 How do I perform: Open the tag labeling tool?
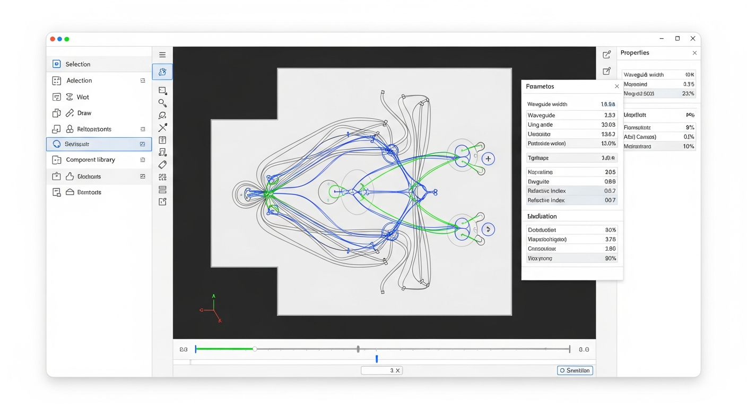click(162, 164)
